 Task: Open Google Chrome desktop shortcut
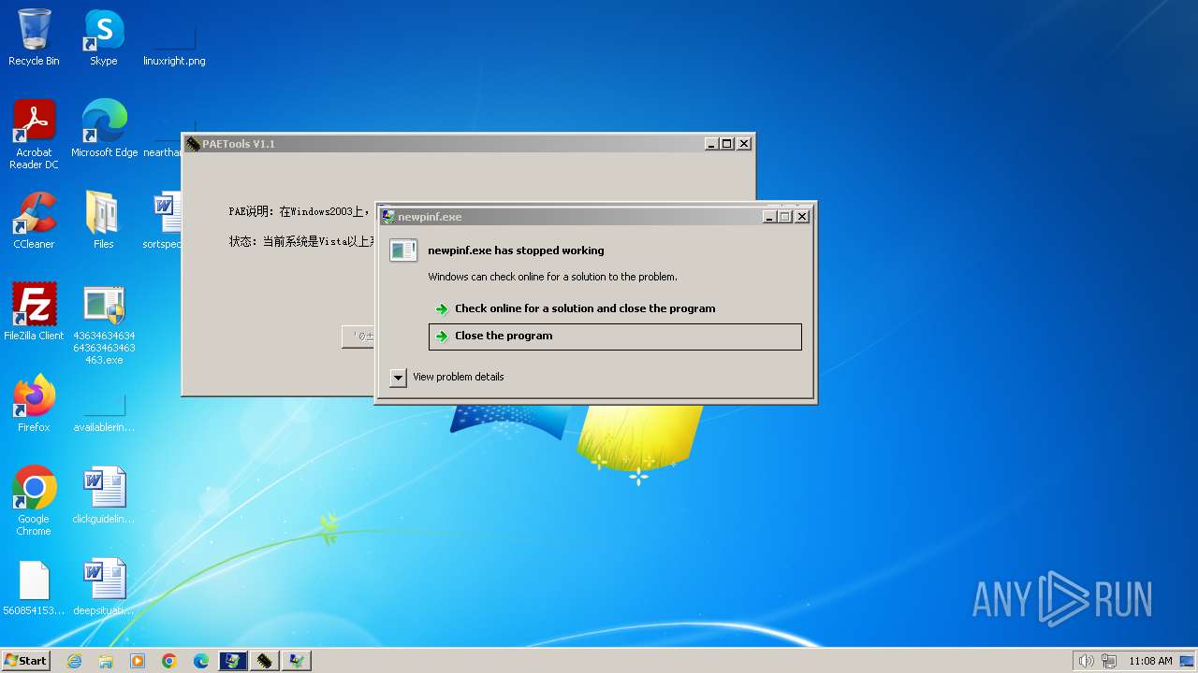tap(34, 501)
